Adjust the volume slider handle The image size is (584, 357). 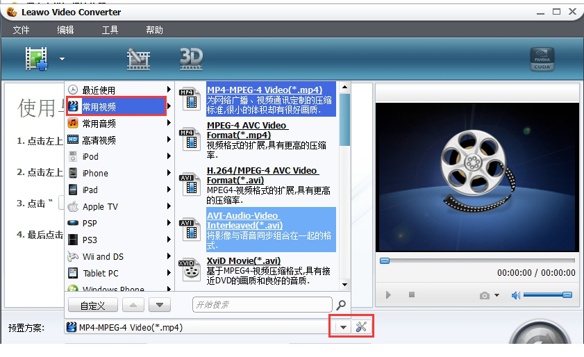(x=567, y=294)
